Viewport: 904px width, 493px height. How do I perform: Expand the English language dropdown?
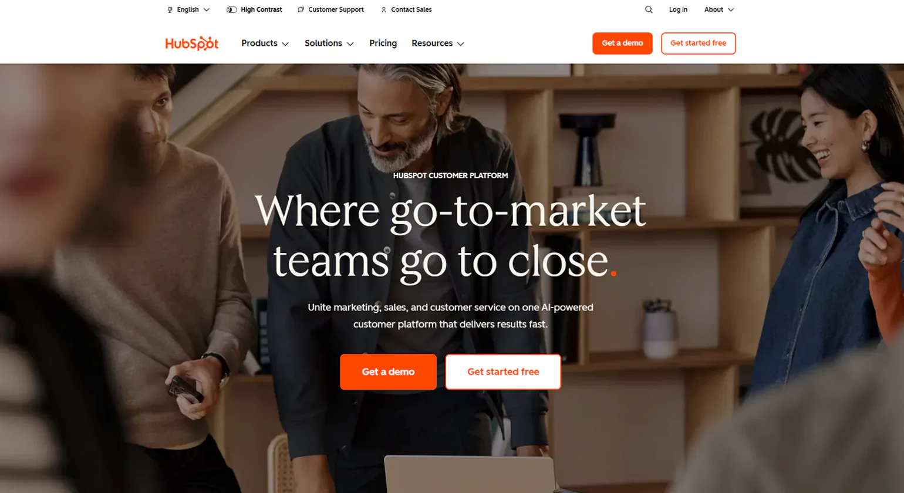[188, 10]
